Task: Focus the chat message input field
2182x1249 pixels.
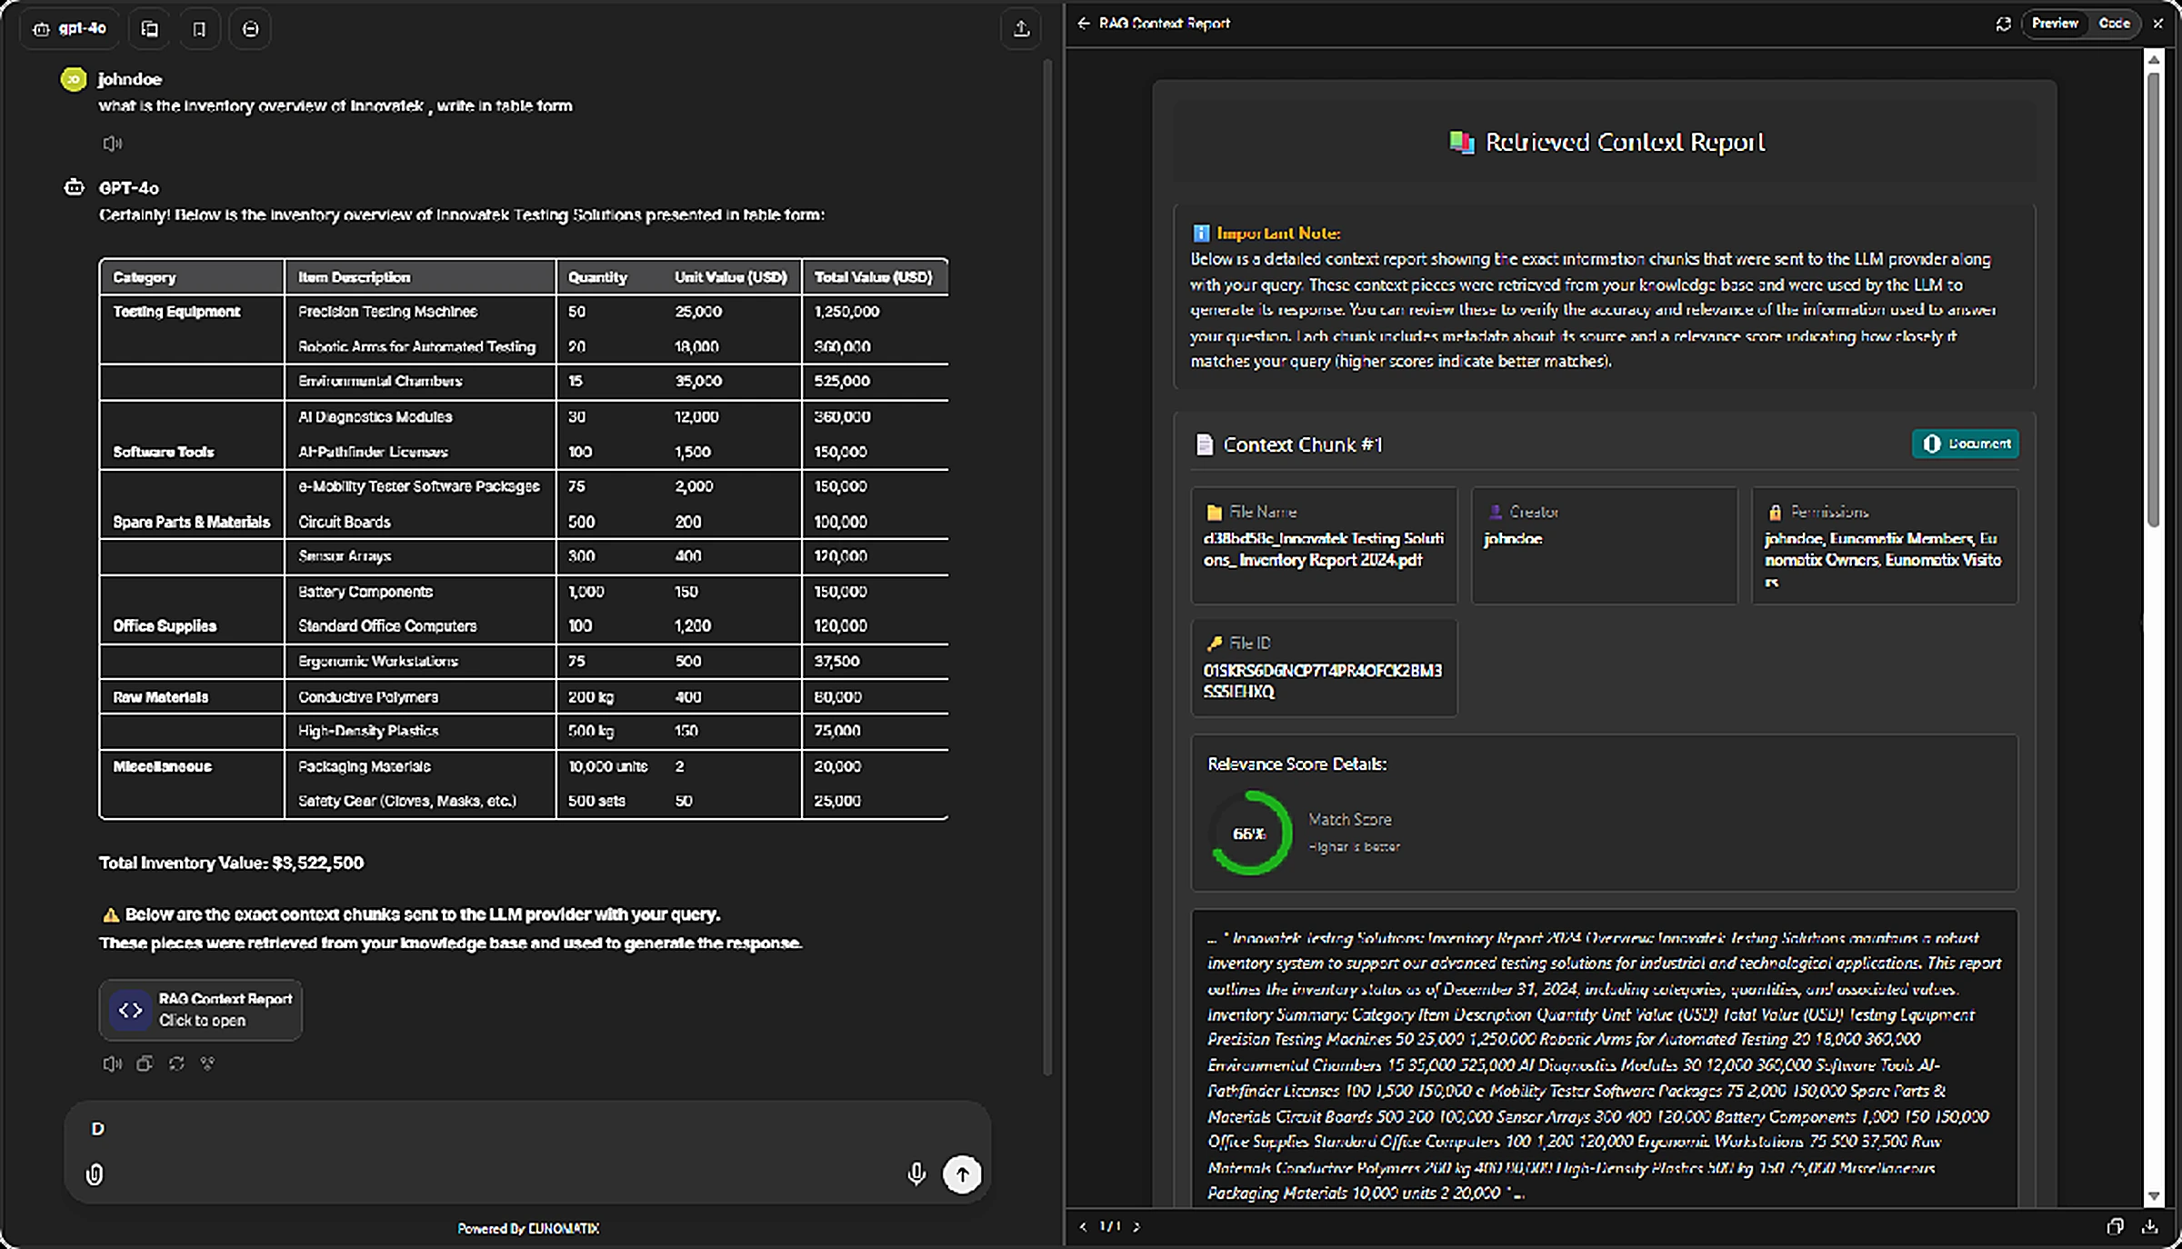Action: click(x=527, y=1129)
